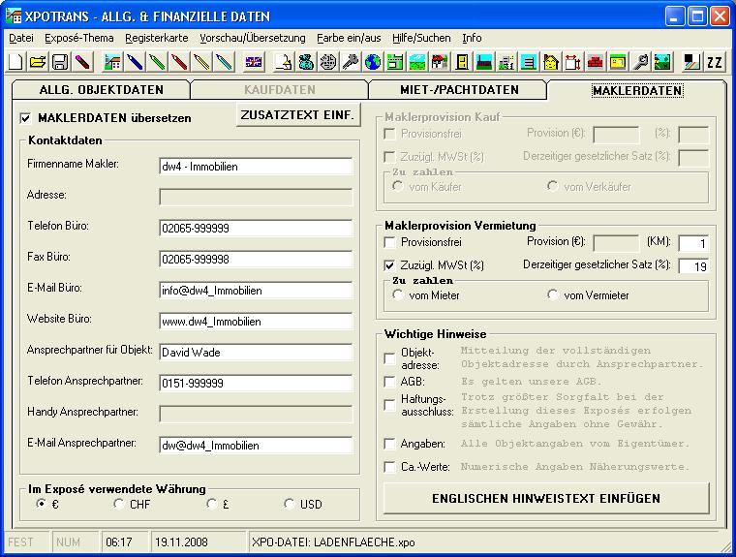Viewport: 736px width, 557px height.
Task: Click the red brick wall toolbar icon
Action: [x=595, y=62]
